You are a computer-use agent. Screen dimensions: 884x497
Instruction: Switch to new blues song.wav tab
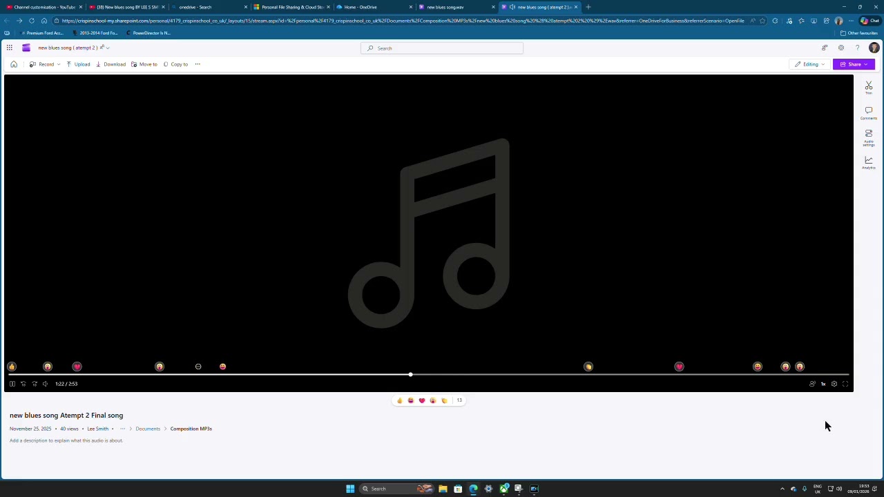click(456, 7)
